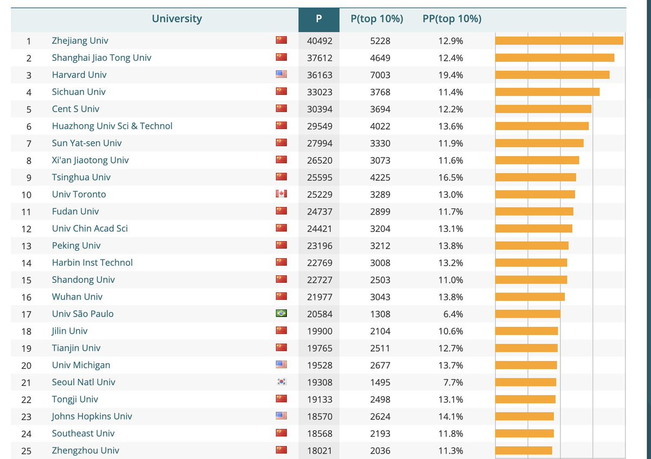Click the P(top 10%) value 7003
This screenshot has width=651, height=459.
click(x=380, y=75)
